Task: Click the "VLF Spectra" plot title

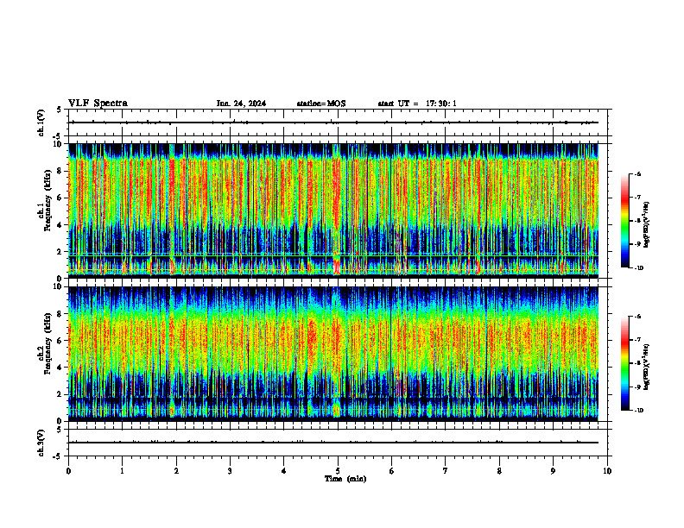Action: point(98,104)
